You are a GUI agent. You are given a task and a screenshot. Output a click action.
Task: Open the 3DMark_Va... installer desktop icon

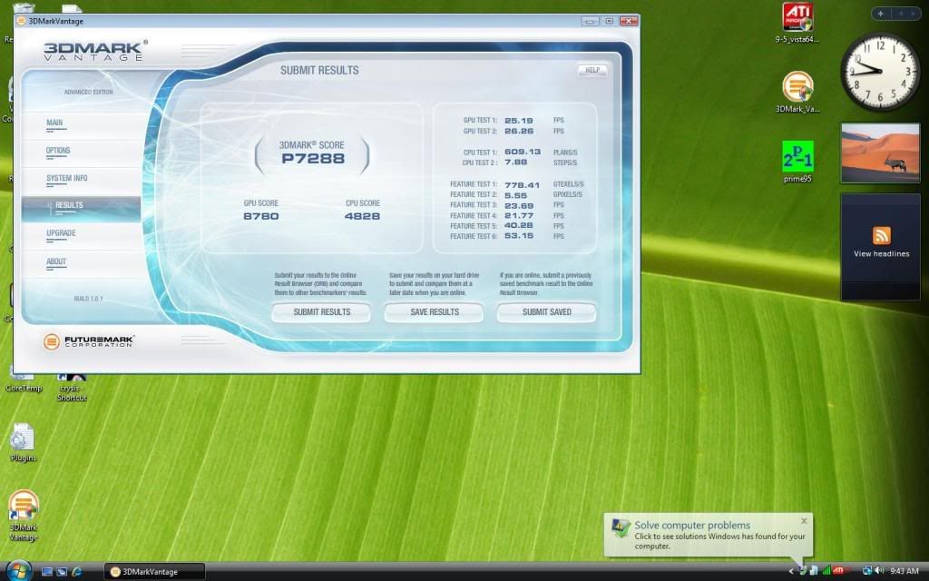797,92
